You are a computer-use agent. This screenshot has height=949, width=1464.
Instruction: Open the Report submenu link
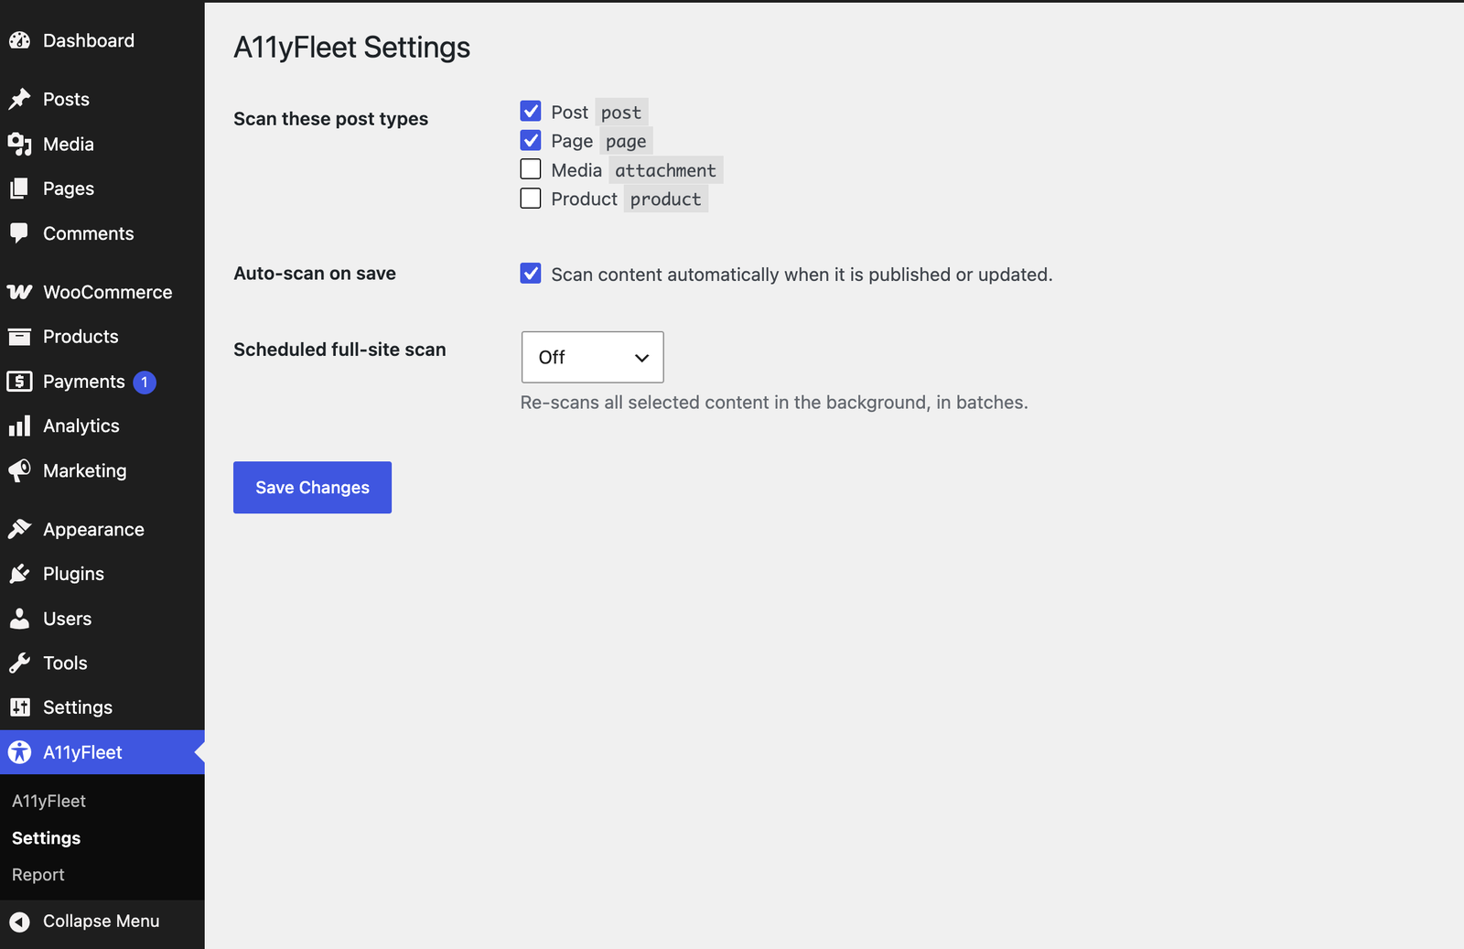tap(38, 875)
